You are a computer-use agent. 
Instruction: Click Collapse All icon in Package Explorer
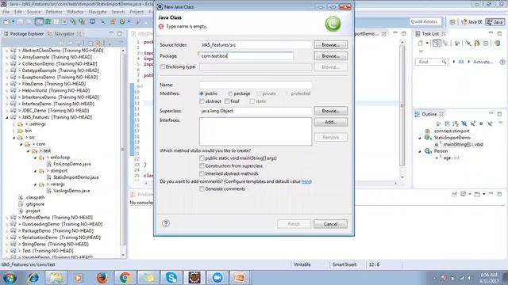90,43
